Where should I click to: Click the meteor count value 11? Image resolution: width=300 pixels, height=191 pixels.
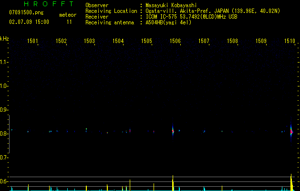pyautogui.click(x=69, y=22)
